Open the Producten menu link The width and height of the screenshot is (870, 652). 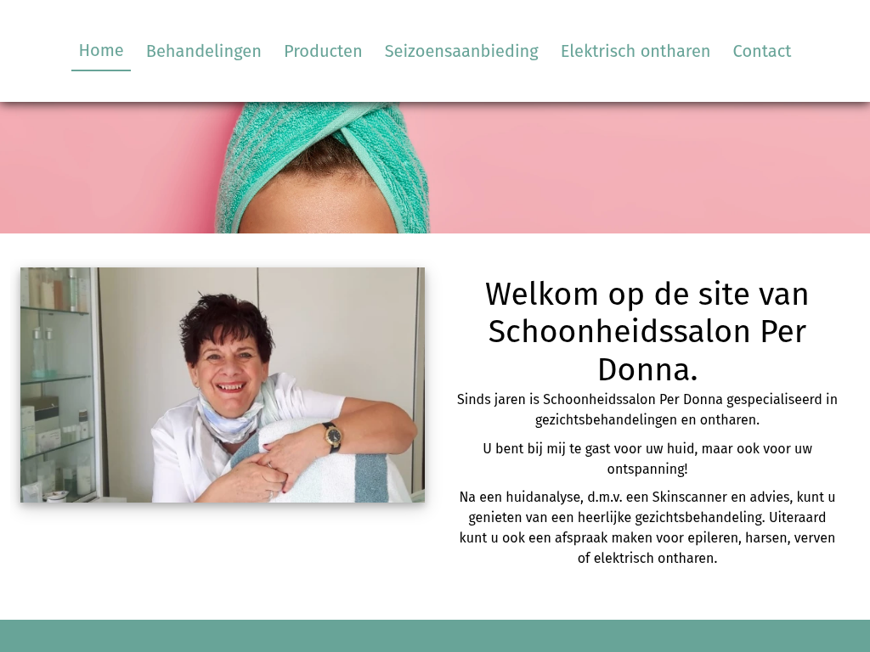(x=323, y=51)
